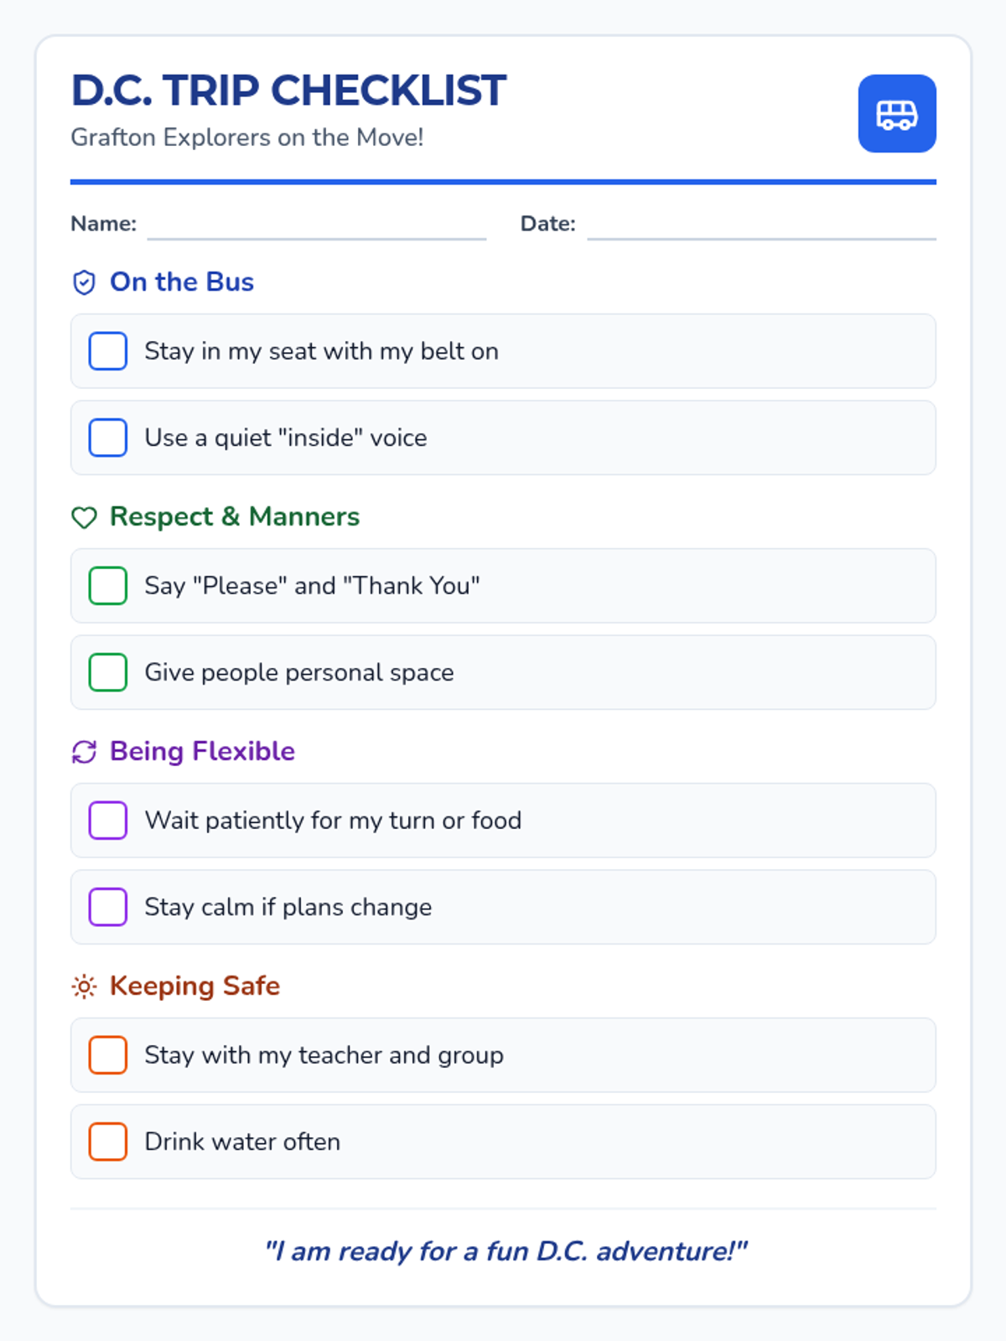
Task: Tick "Wait patiently for my turn or food"
Action: (x=108, y=821)
